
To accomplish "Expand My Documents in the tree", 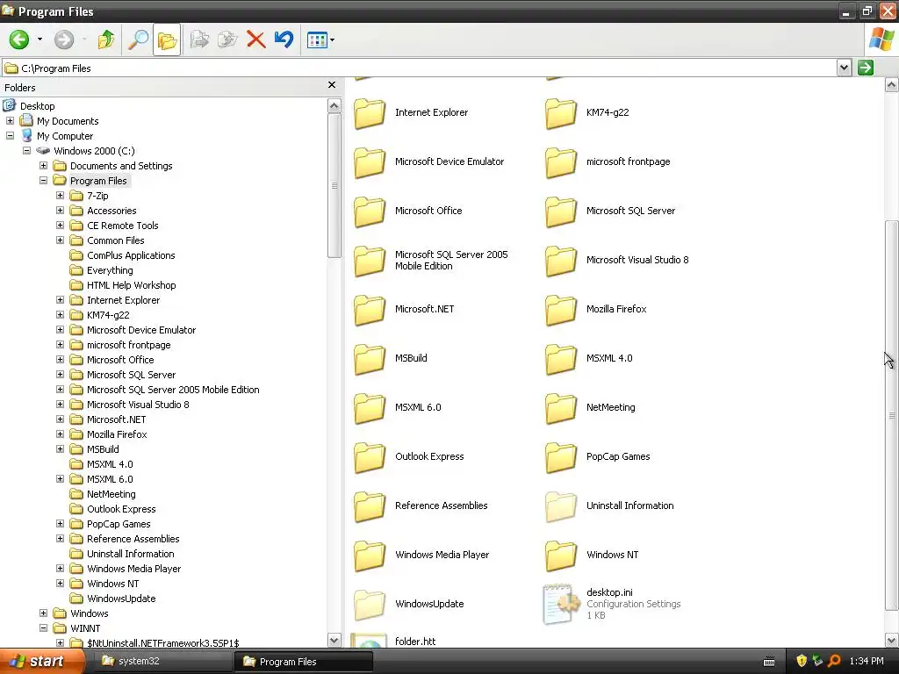I will tap(10, 121).
